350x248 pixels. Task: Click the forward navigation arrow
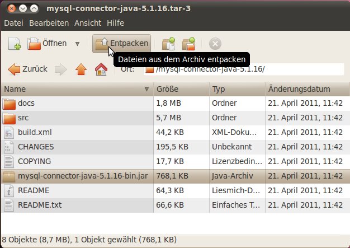[61, 69]
